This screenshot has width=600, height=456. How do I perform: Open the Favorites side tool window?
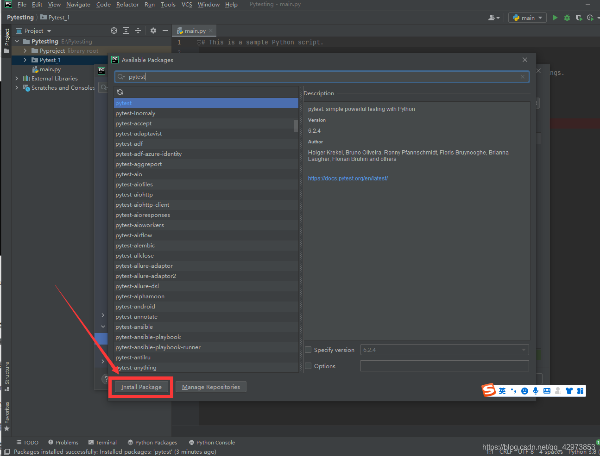[x=6, y=416]
